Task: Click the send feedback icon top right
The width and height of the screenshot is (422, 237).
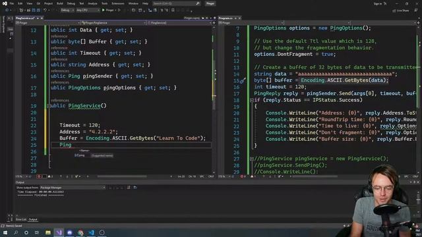Action: (416, 11)
